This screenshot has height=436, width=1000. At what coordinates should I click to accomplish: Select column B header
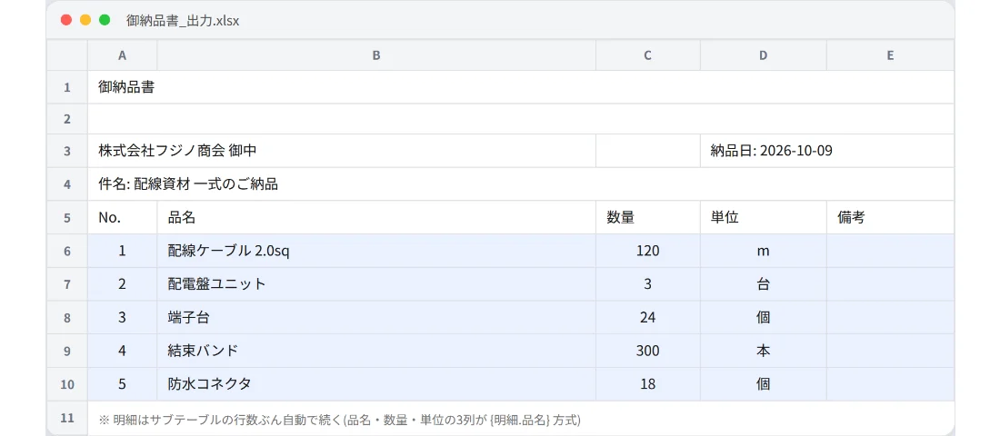tap(376, 55)
